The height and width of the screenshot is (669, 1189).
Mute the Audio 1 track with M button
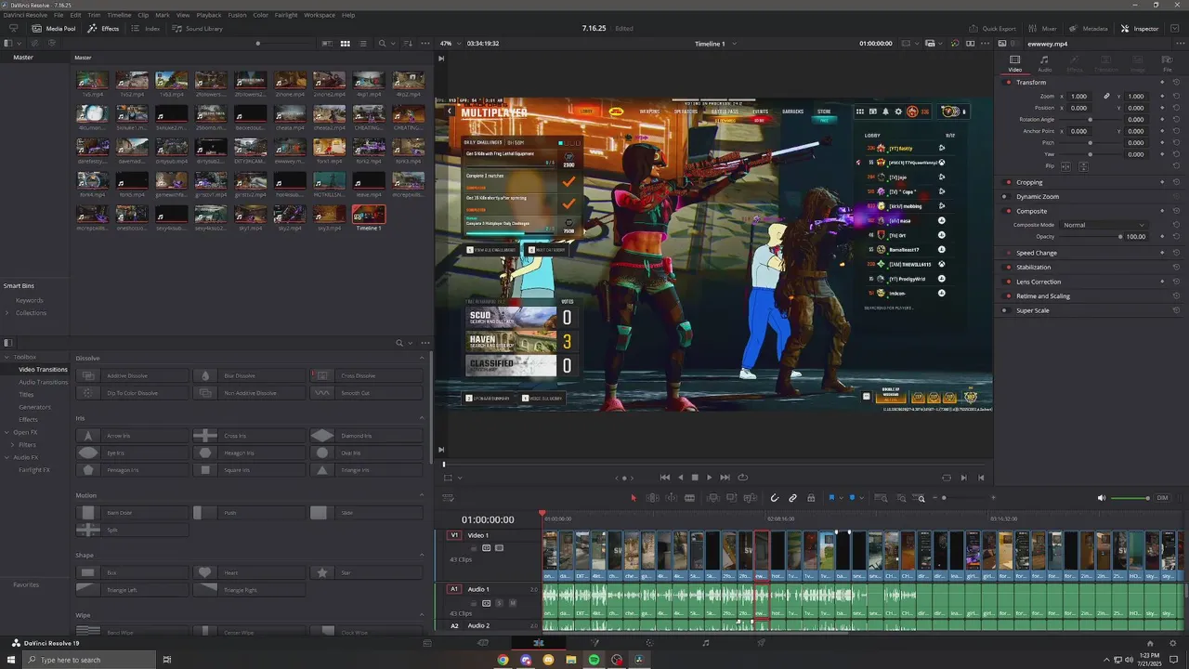[x=512, y=603]
